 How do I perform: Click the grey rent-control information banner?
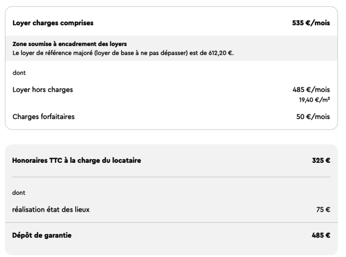click(x=171, y=48)
